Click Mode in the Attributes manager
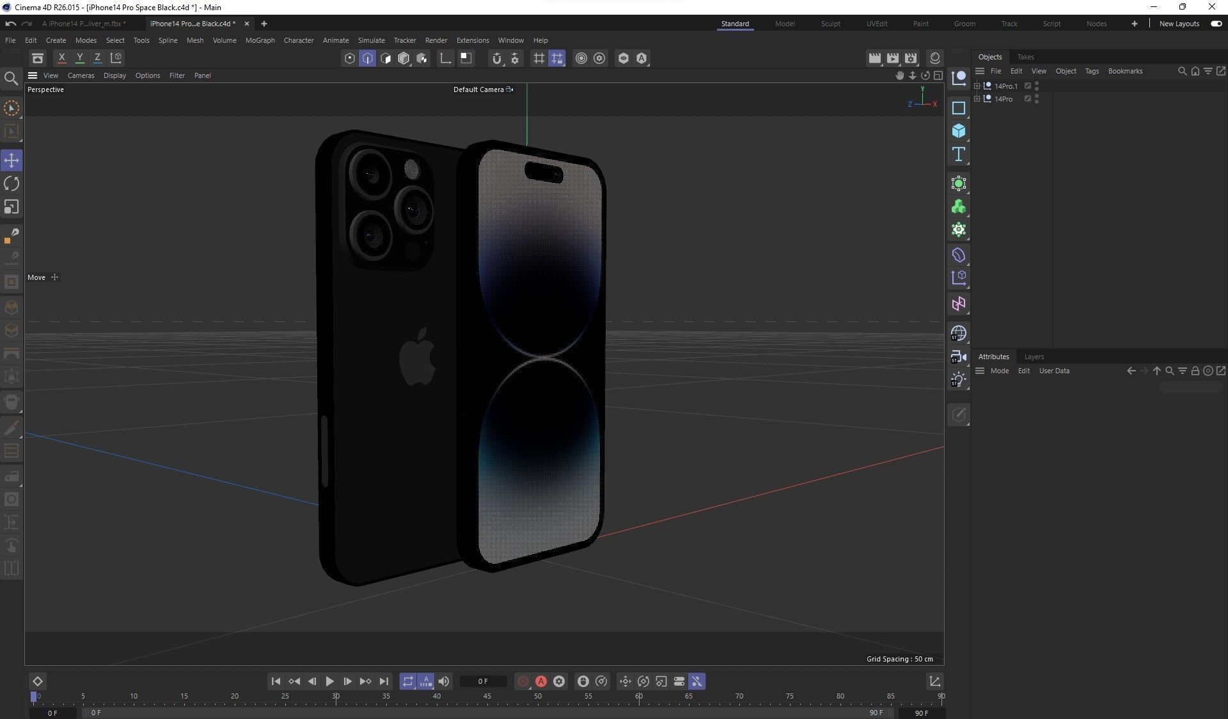Viewport: 1228px width, 719px height. tap(999, 371)
